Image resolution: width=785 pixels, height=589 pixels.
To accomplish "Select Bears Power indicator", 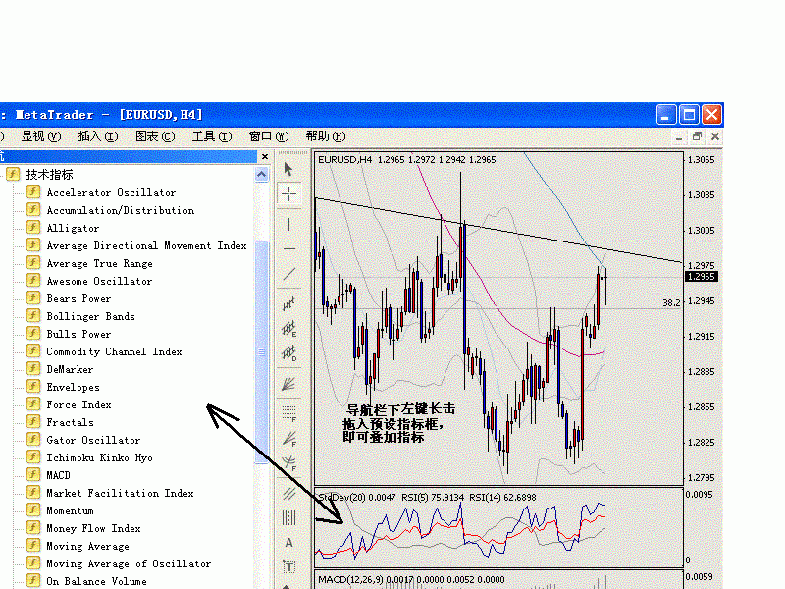I will [78, 298].
